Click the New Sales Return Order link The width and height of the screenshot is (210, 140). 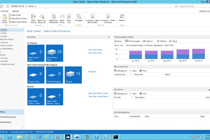(x=98, y=93)
